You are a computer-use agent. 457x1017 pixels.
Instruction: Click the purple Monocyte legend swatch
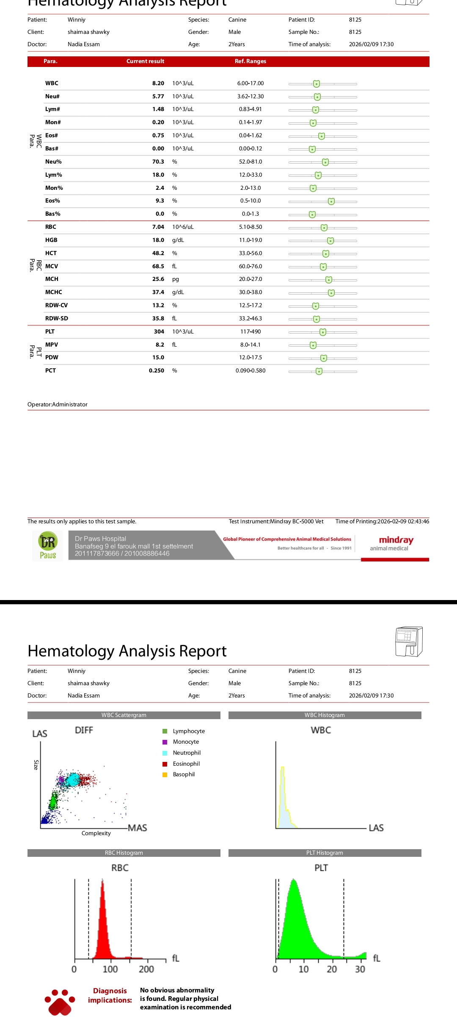165,742
